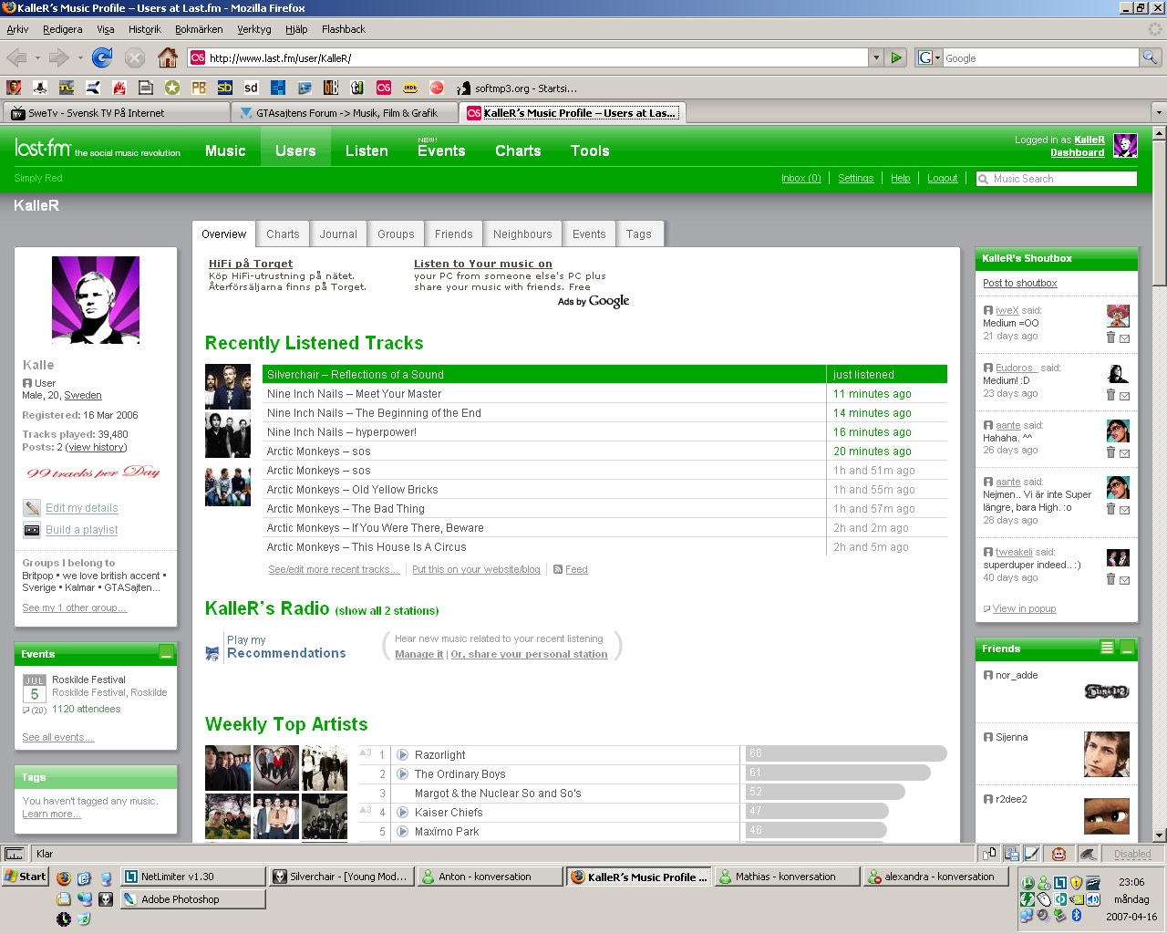
Task: Switch to the Neighbours profile tab
Action: (522, 234)
